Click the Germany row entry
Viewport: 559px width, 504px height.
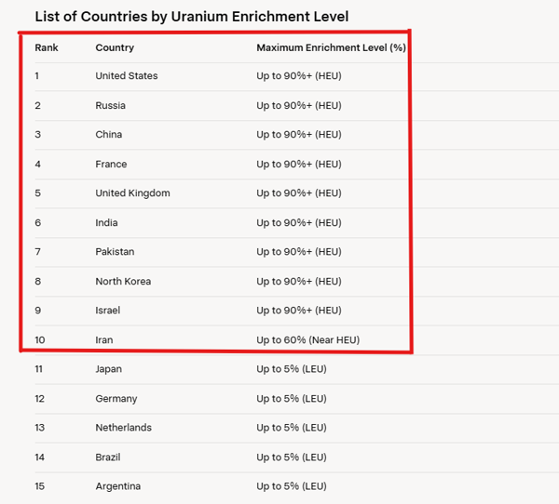(x=116, y=399)
